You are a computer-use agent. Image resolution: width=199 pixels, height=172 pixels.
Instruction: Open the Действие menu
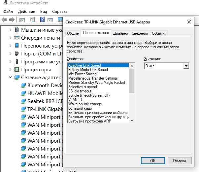26,12
